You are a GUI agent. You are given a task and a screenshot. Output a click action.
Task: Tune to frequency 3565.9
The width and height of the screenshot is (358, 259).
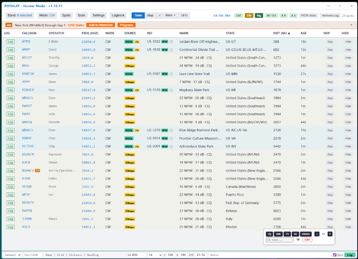[87, 187]
